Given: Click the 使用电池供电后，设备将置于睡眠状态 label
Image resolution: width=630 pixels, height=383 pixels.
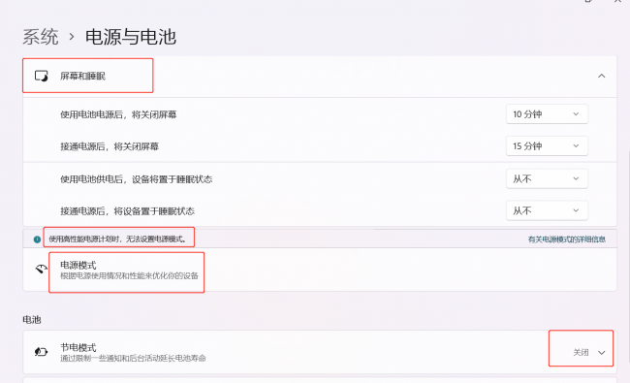Looking at the screenshot, I should point(137,179).
